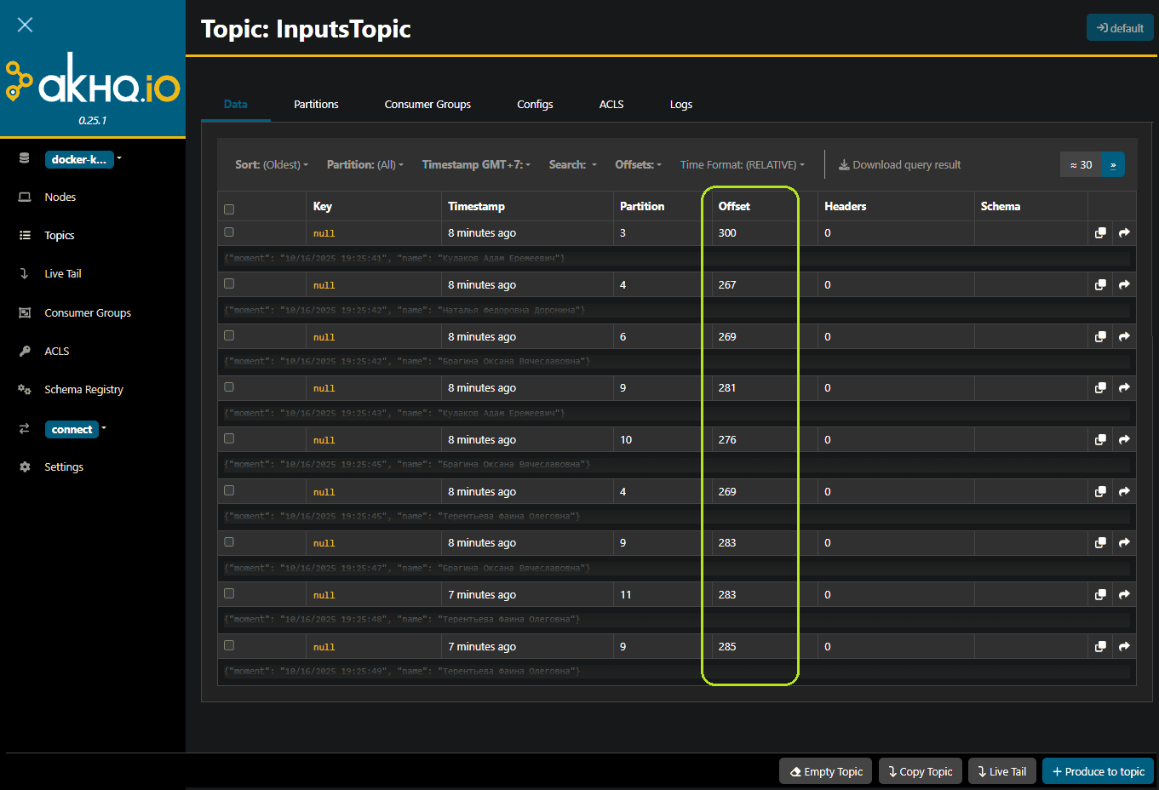Open Schema Registry in the sidebar
This screenshot has width=1159, height=790.
pos(83,389)
